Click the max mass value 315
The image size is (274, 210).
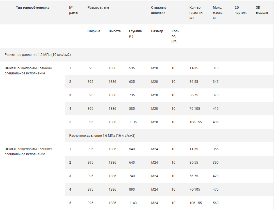pos(216,68)
